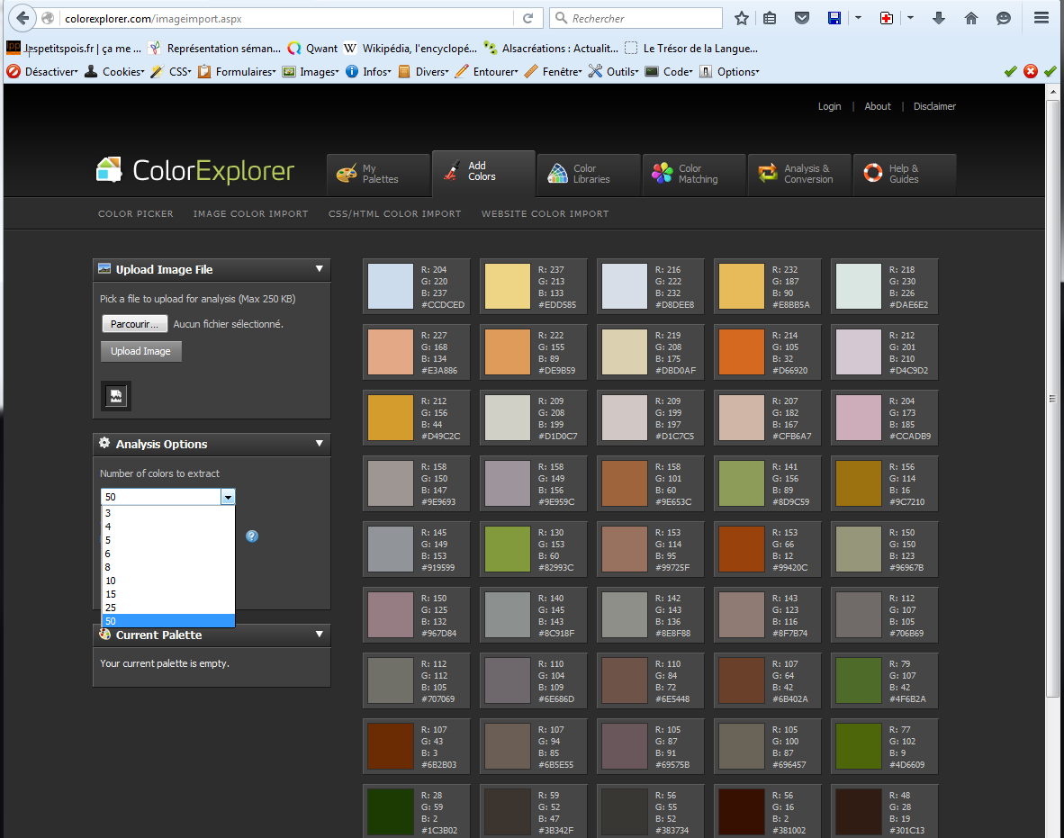Click the ColorExplorer logo icon
Image resolution: width=1064 pixels, height=838 pixels.
pyautogui.click(x=109, y=170)
